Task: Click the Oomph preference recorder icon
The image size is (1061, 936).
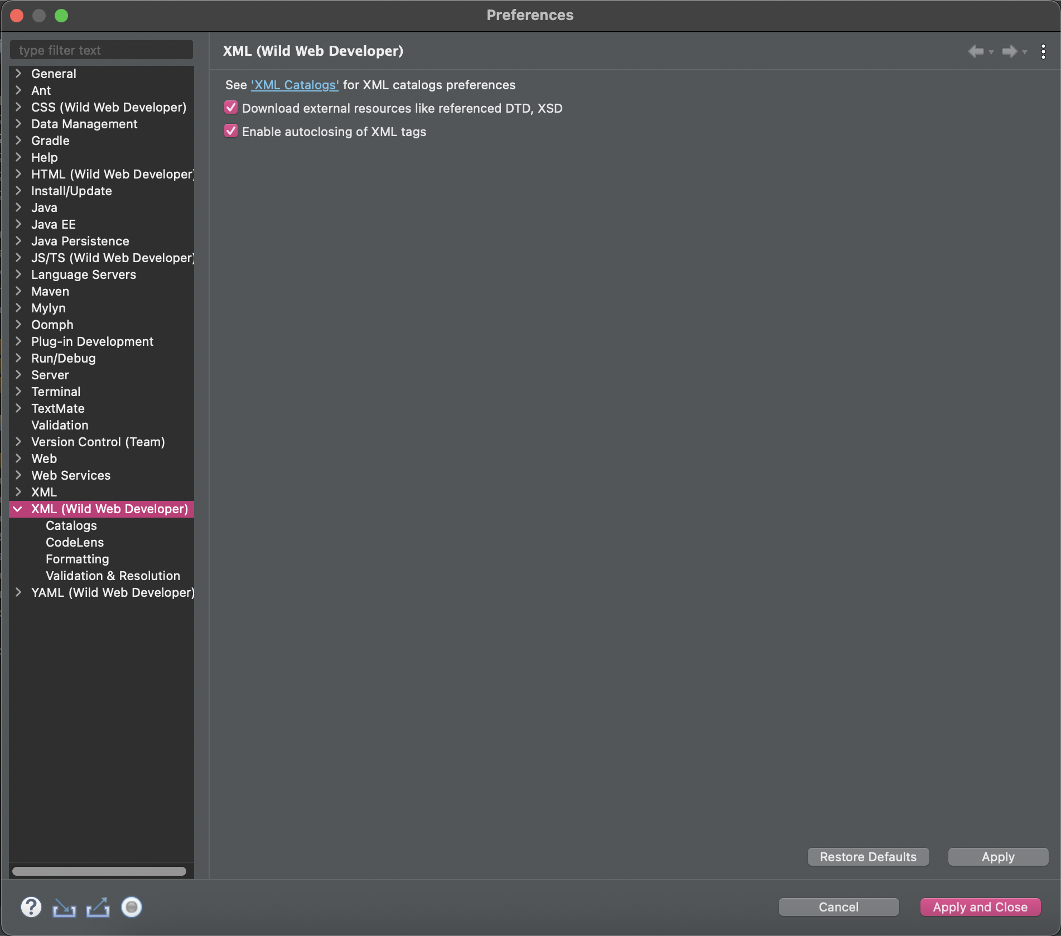Action: 132,907
